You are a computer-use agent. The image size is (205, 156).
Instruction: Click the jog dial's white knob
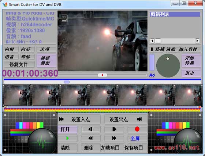(x=168, y=59)
